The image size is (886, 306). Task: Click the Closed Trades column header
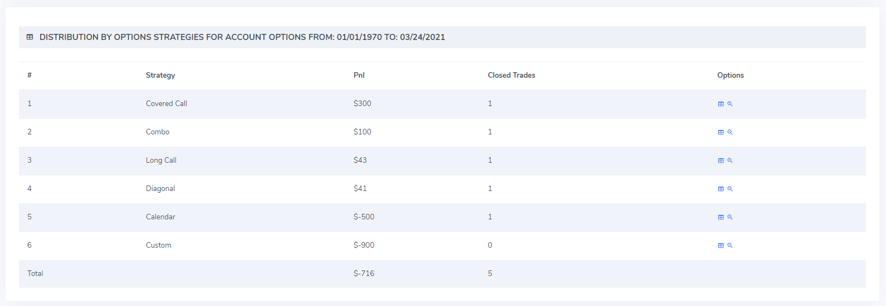[512, 76]
